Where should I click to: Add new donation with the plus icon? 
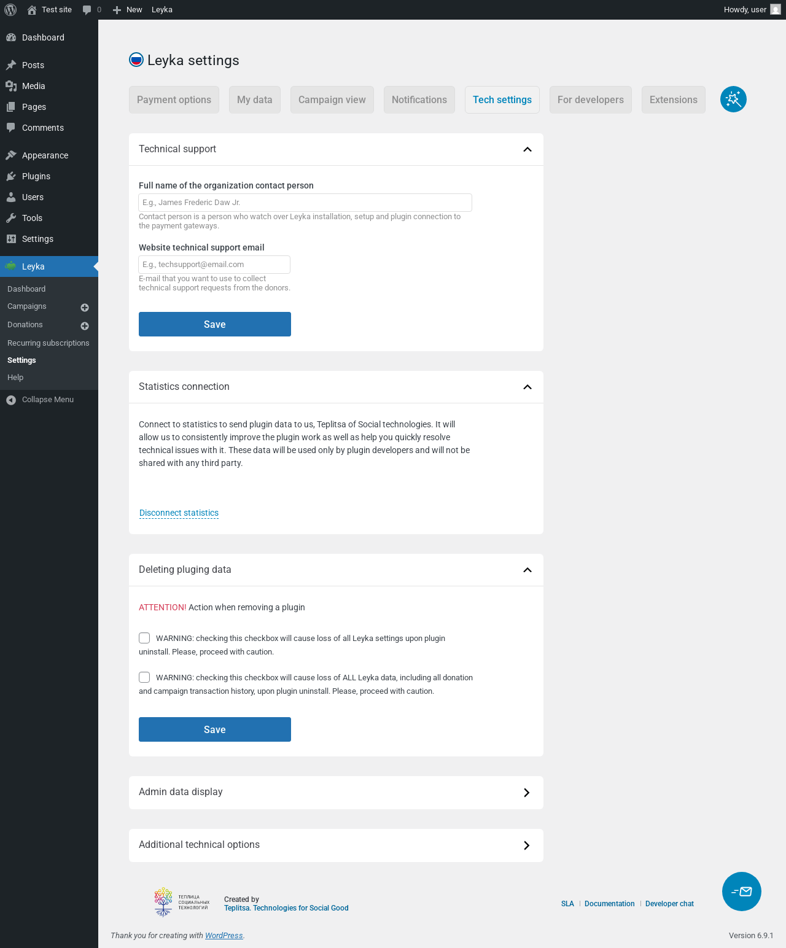point(85,326)
